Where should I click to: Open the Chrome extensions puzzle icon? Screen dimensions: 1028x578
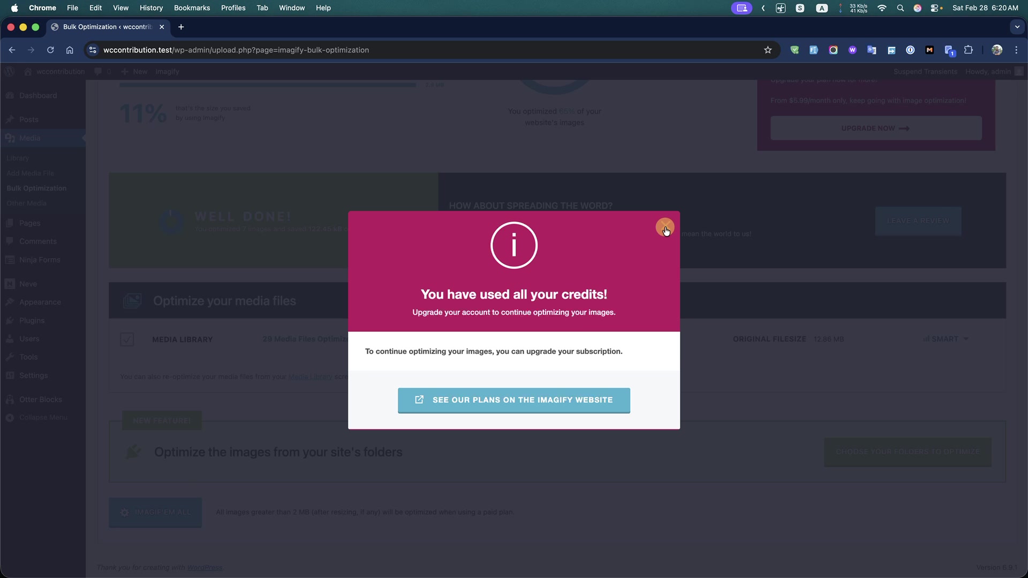(968, 50)
